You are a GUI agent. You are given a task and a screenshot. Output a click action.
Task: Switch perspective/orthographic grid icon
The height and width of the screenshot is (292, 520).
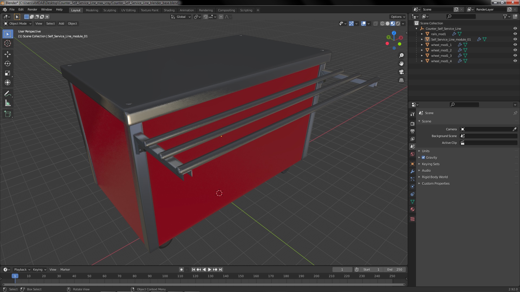401,80
